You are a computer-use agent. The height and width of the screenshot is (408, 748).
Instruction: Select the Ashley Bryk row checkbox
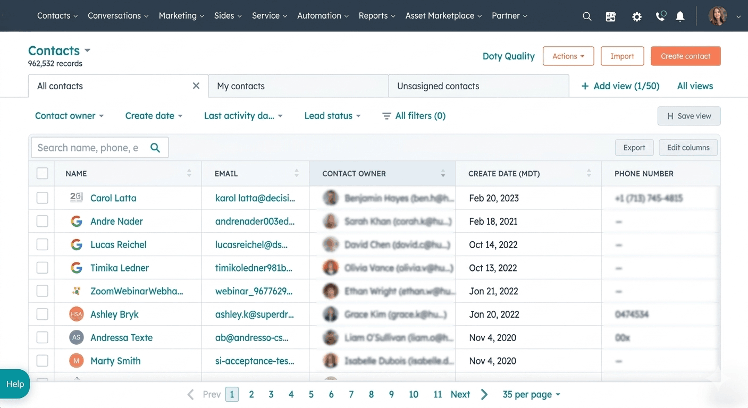tap(43, 314)
